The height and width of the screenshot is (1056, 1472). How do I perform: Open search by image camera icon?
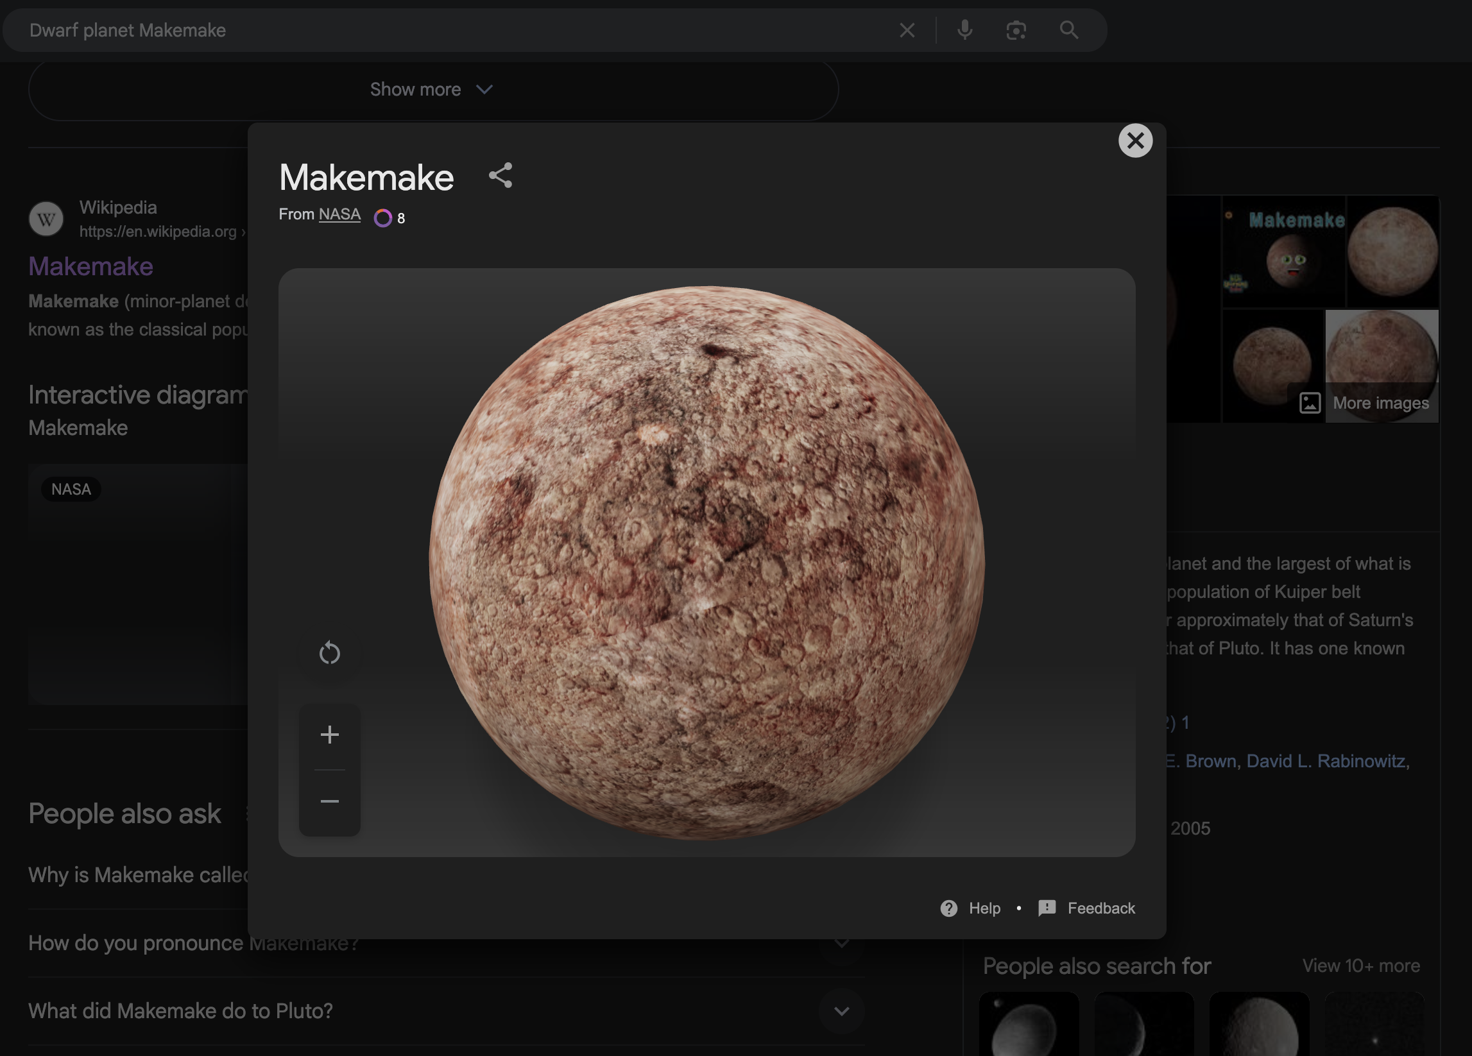tap(1016, 30)
